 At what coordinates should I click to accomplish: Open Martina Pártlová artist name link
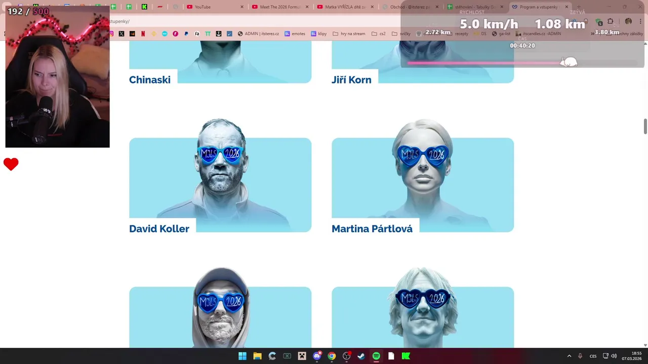(372, 229)
